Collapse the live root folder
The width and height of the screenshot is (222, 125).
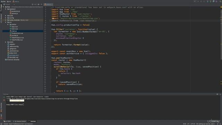pos(3,7)
